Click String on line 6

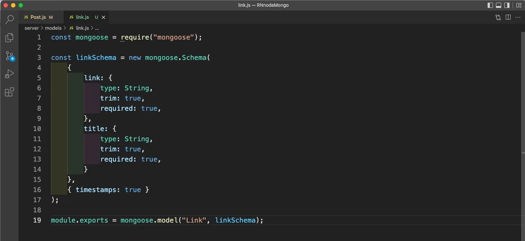[137, 88]
